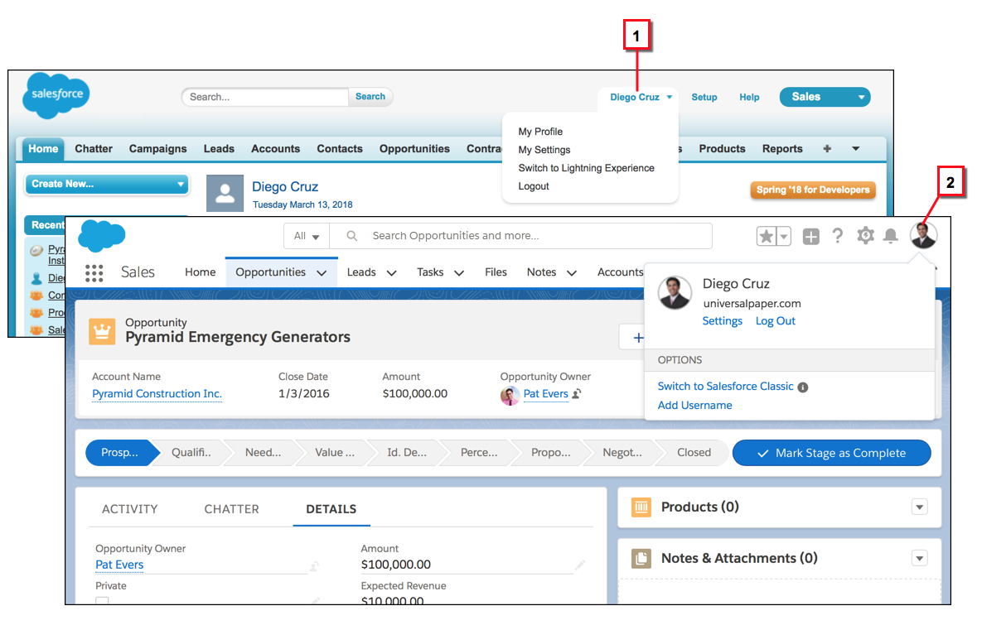Click Diego Cruz's profile avatar

(x=922, y=234)
